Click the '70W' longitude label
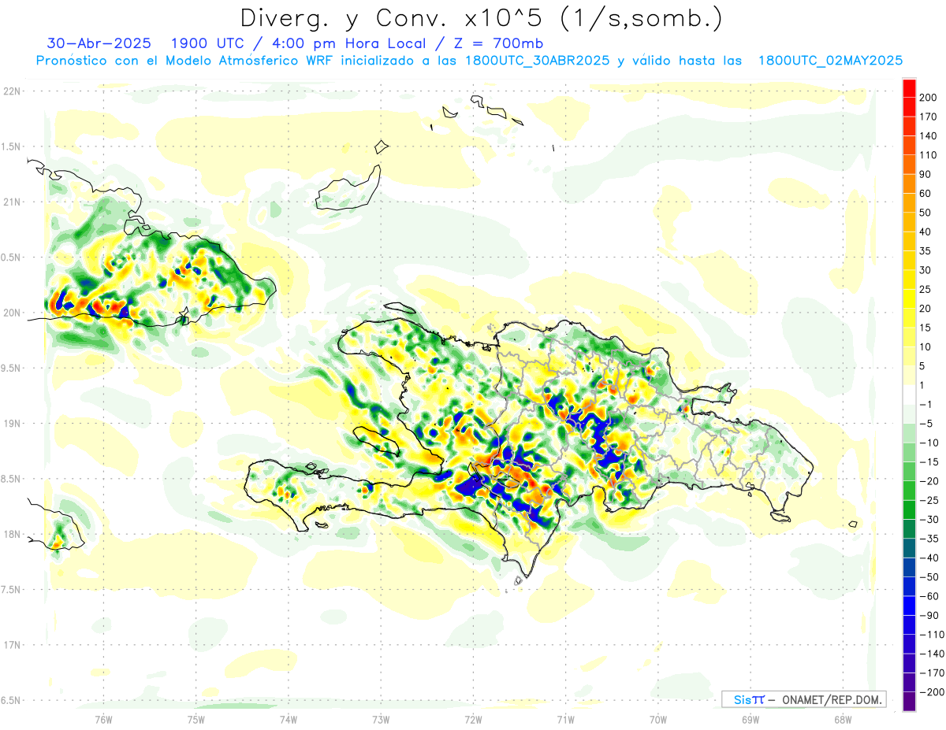The width and height of the screenshot is (946, 730). coord(658,720)
